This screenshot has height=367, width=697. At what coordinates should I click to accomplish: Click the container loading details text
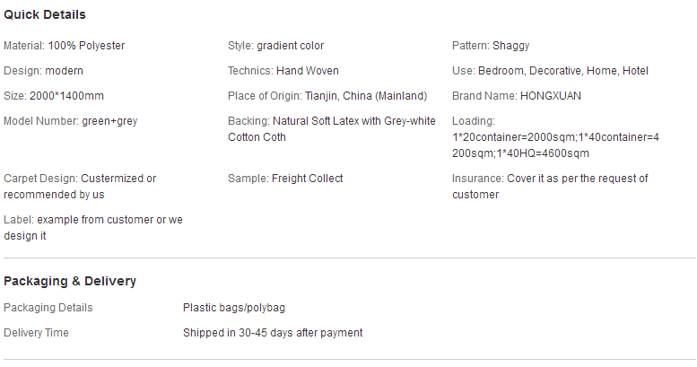coord(555,145)
